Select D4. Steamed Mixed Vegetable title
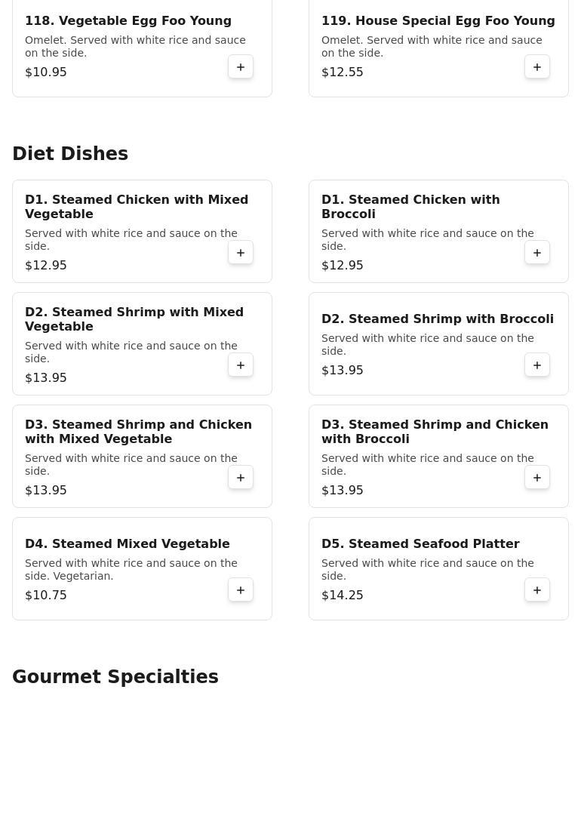 pyautogui.click(x=128, y=544)
